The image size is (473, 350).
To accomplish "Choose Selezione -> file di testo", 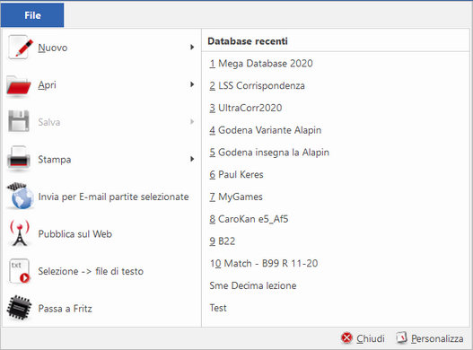I will 101,271.
